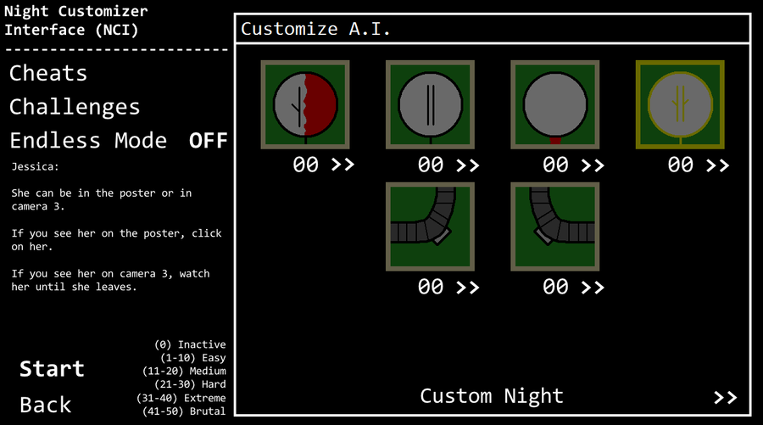Image resolution: width=763 pixels, height=425 pixels.
Task: Open the Challenges menu
Action: [x=75, y=107]
